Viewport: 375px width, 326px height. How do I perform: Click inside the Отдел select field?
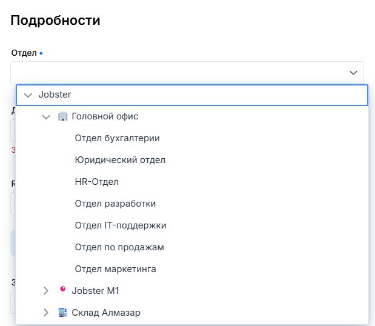pyautogui.click(x=187, y=73)
